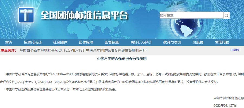The width and height of the screenshot is (244, 108).
Task: Click the 热点关注 label
Action: tap(9, 50)
